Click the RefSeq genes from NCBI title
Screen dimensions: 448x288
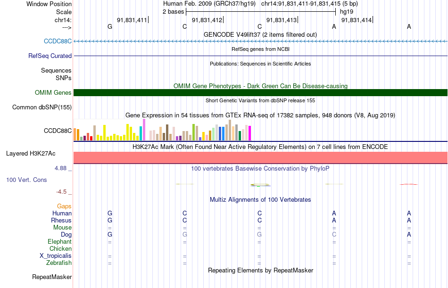260,49
